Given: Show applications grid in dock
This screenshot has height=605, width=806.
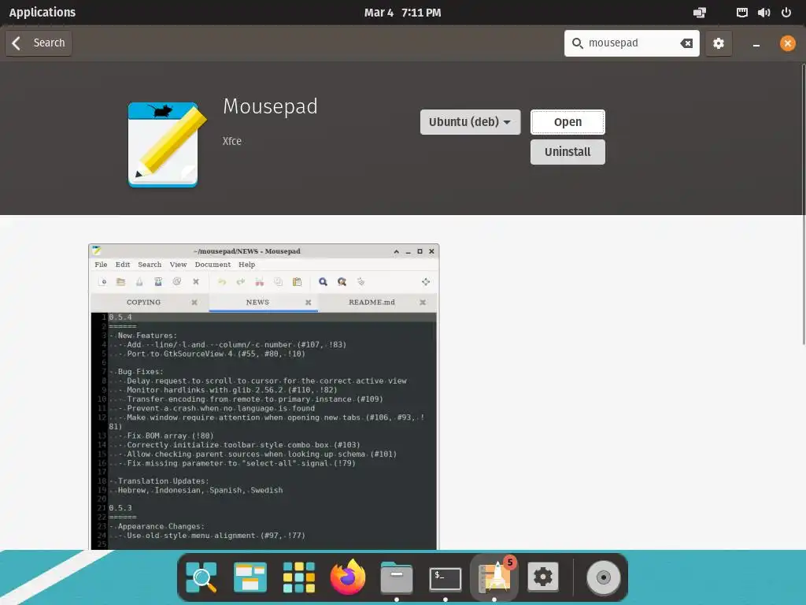Looking at the screenshot, I should point(298,577).
